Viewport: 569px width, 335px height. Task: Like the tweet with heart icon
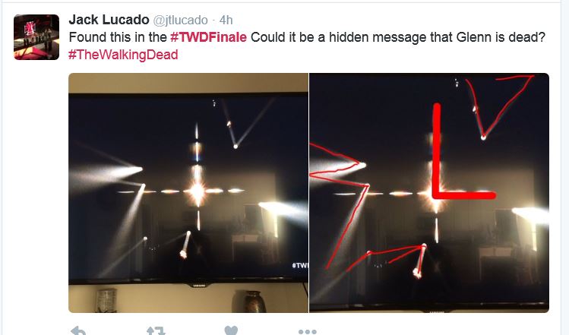coord(231,330)
